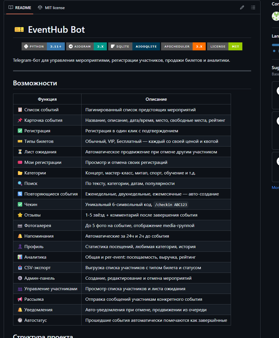
Task: Click cell 'Название, описание, дата/время, место'
Action: [156, 120]
